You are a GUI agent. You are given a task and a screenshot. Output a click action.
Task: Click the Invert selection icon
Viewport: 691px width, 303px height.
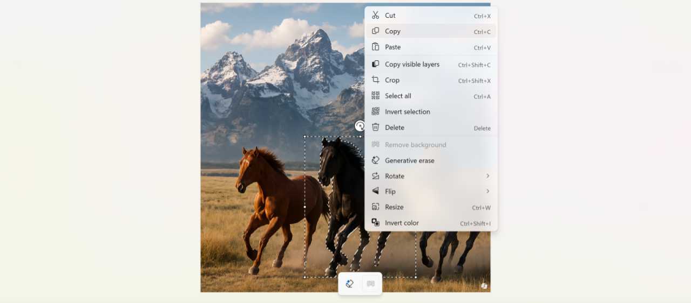tap(375, 111)
